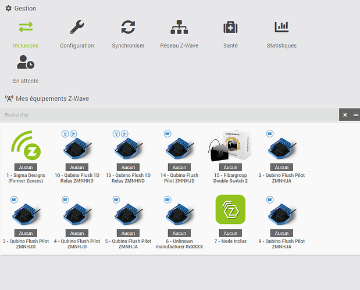The height and width of the screenshot is (290, 360).
Task: Open the Santé medical kit icon
Action: coord(230,27)
